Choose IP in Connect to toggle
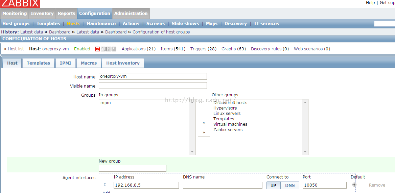395x193 pixels. point(274,186)
